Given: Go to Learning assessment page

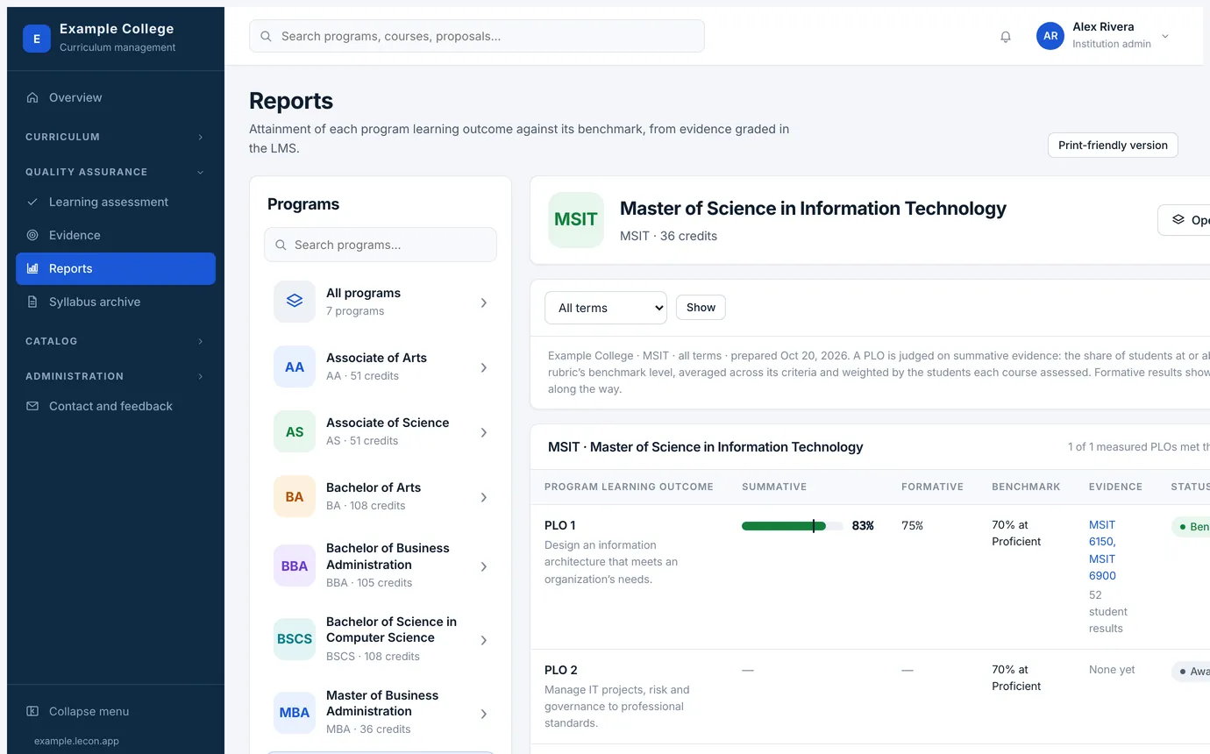Looking at the screenshot, I should (x=116, y=202).
